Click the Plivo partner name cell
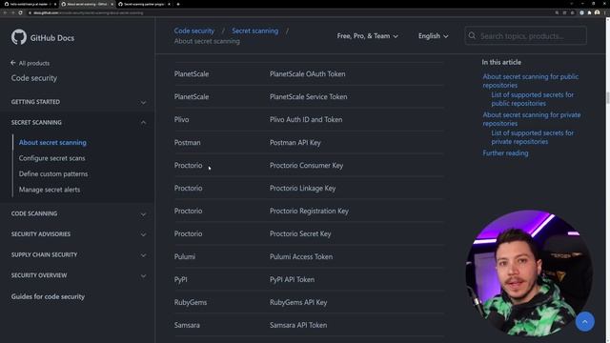The width and height of the screenshot is (610, 343). [181, 120]
